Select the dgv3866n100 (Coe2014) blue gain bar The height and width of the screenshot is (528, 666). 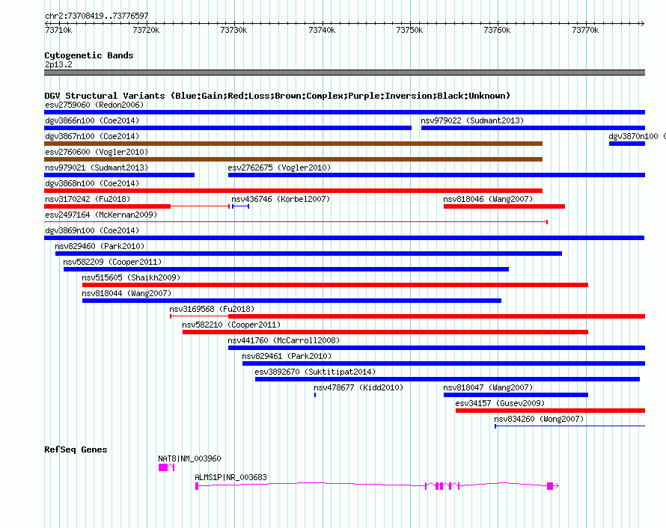(227, 128)
